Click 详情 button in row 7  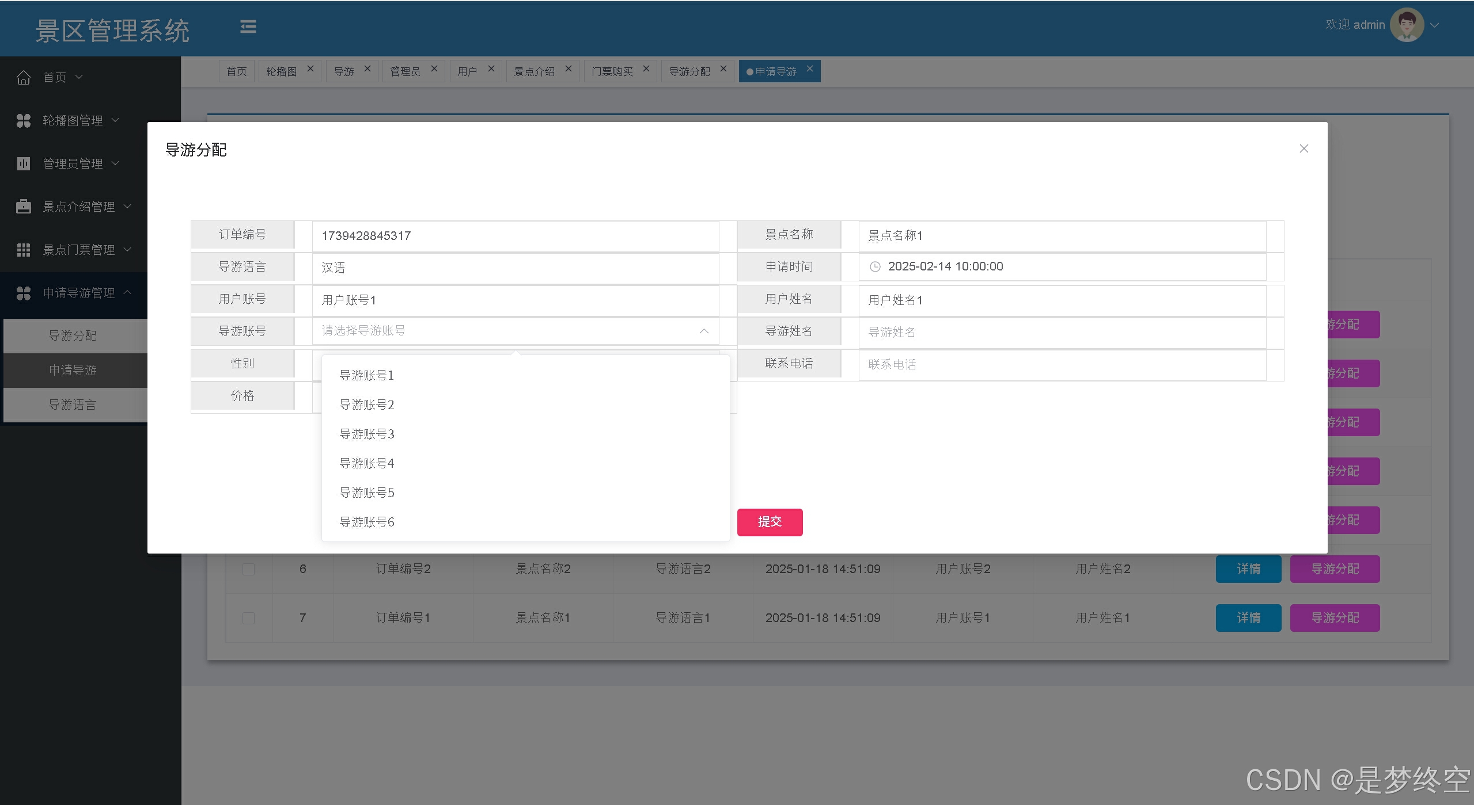click(1248, 618)
